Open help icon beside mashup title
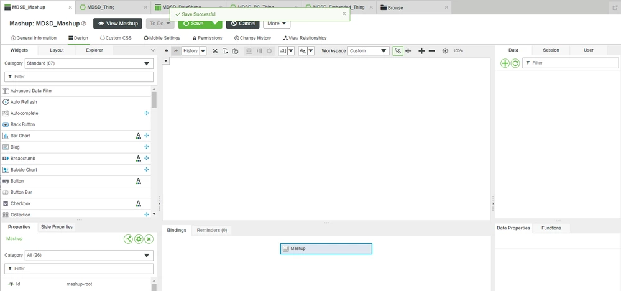This screenshot has width=621, height=291. pos(83,24)
